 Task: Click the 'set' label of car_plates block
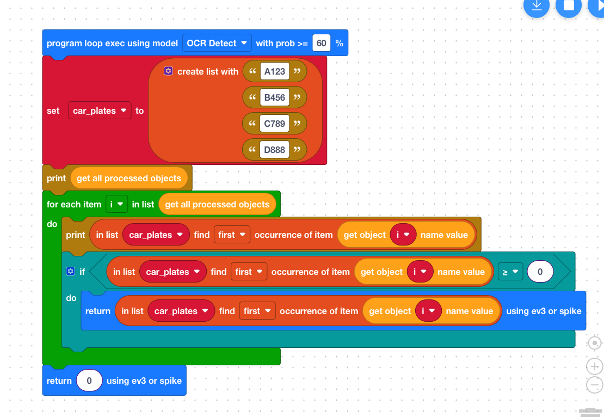[x=53, y=111]
